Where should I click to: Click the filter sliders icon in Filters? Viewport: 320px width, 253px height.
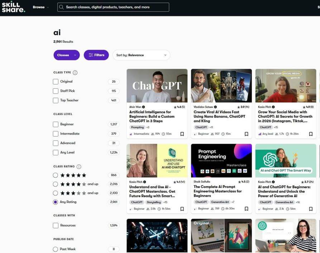point(91,55)
